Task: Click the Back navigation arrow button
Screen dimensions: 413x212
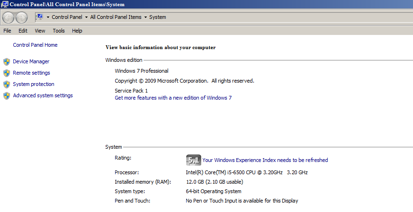Action: (8, 17)
